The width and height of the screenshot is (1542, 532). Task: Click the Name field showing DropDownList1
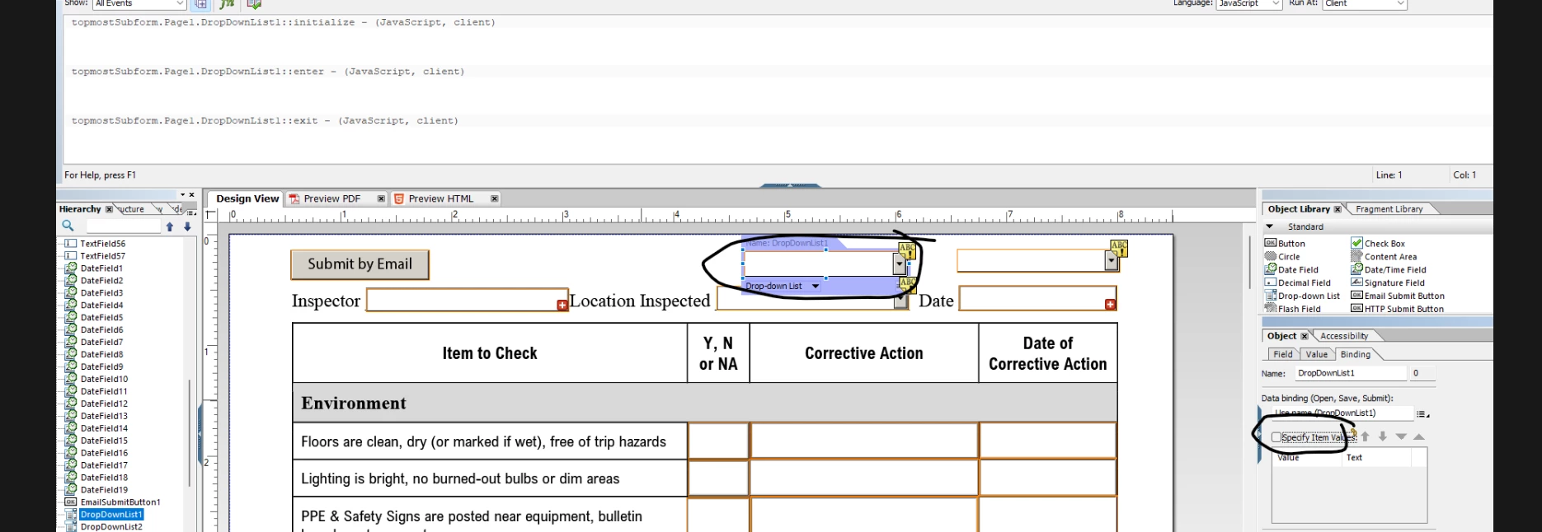(1350, 373)
